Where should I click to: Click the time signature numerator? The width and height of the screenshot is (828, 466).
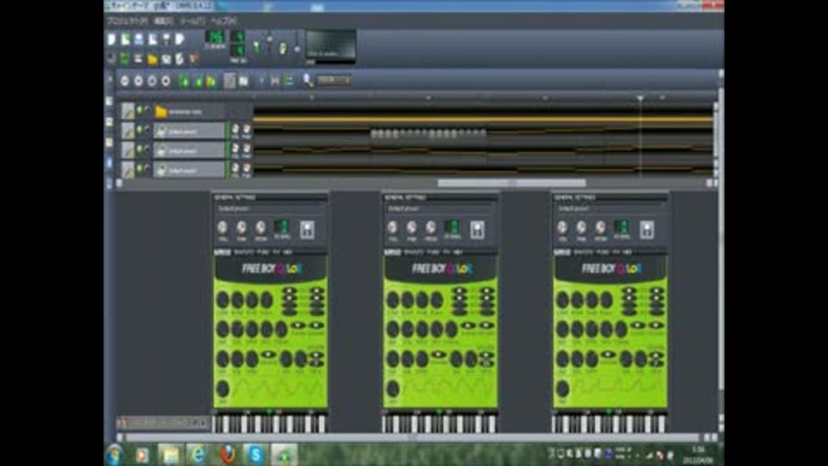(238, 36)
